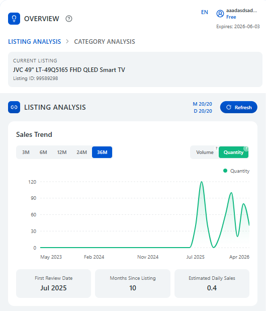Select the 24M time range

click(81, 152)
